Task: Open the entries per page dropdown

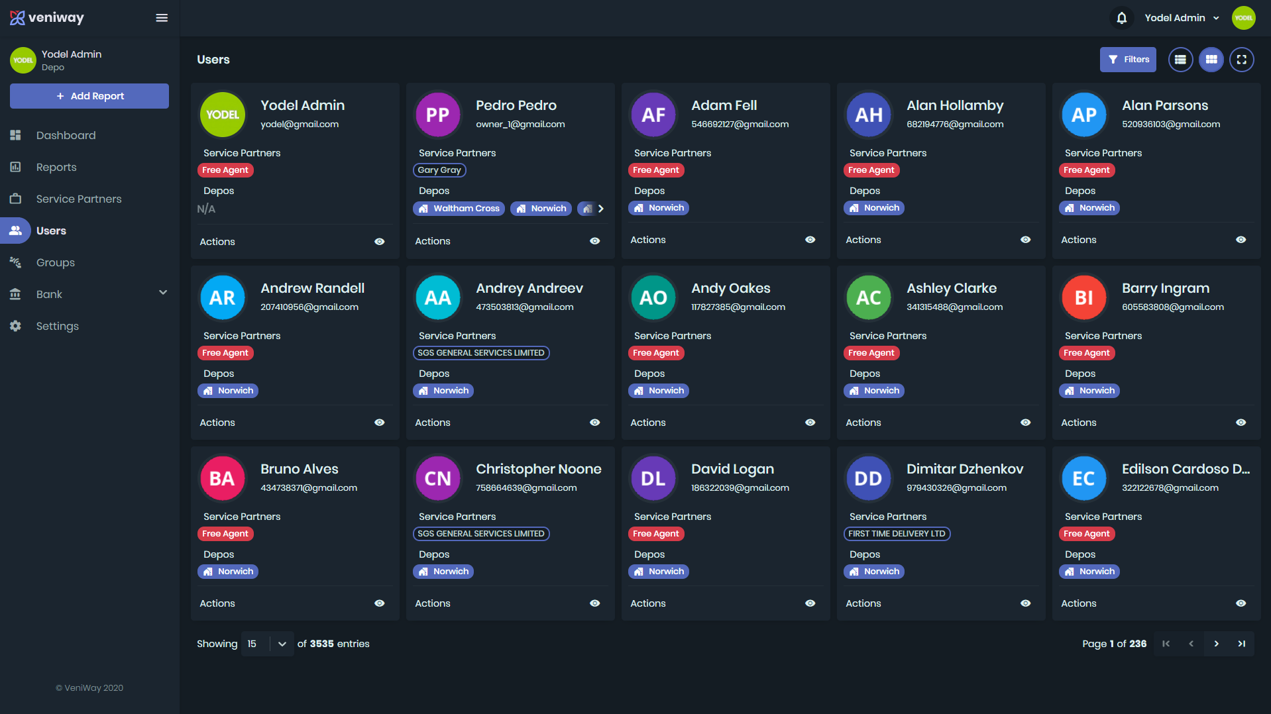Action: 282,644
